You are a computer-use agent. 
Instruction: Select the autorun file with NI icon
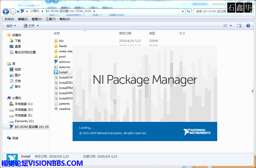(x=56, y=62)
